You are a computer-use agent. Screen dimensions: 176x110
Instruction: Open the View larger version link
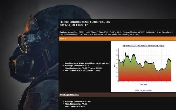click(x=143, y=91)
